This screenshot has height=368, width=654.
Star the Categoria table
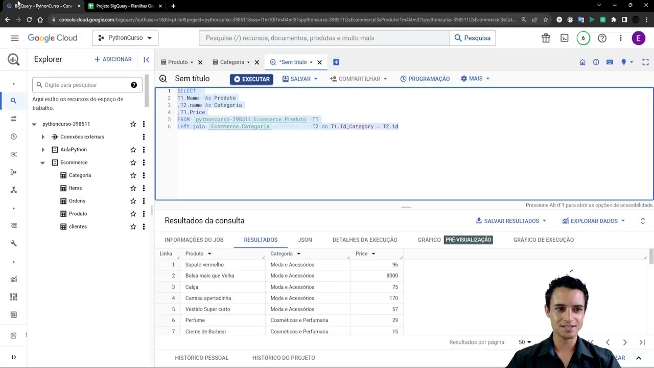[133, 175]
